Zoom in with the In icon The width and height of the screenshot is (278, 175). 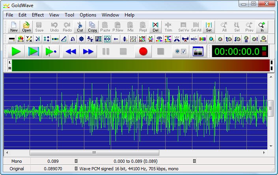coord(262,26)
